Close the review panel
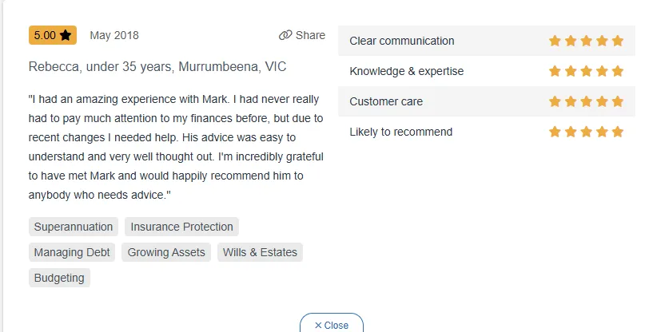This screenshot has height=332, width=657. pos(332,325)
